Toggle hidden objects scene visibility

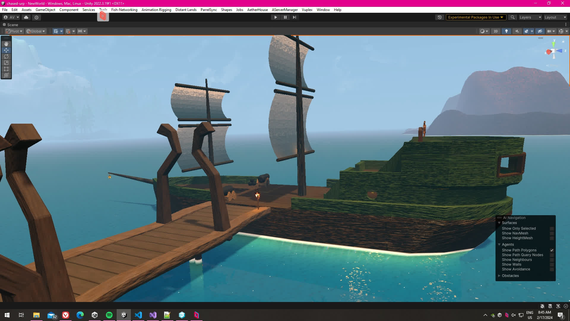(x=540, y=31)
